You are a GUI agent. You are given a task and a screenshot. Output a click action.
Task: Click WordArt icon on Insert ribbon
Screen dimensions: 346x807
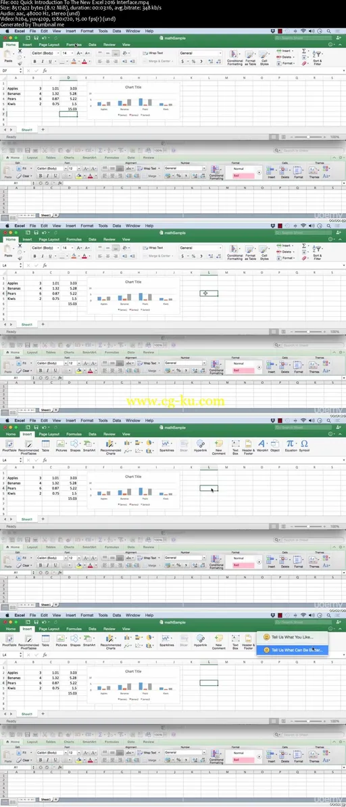click(x=262, y=445)
